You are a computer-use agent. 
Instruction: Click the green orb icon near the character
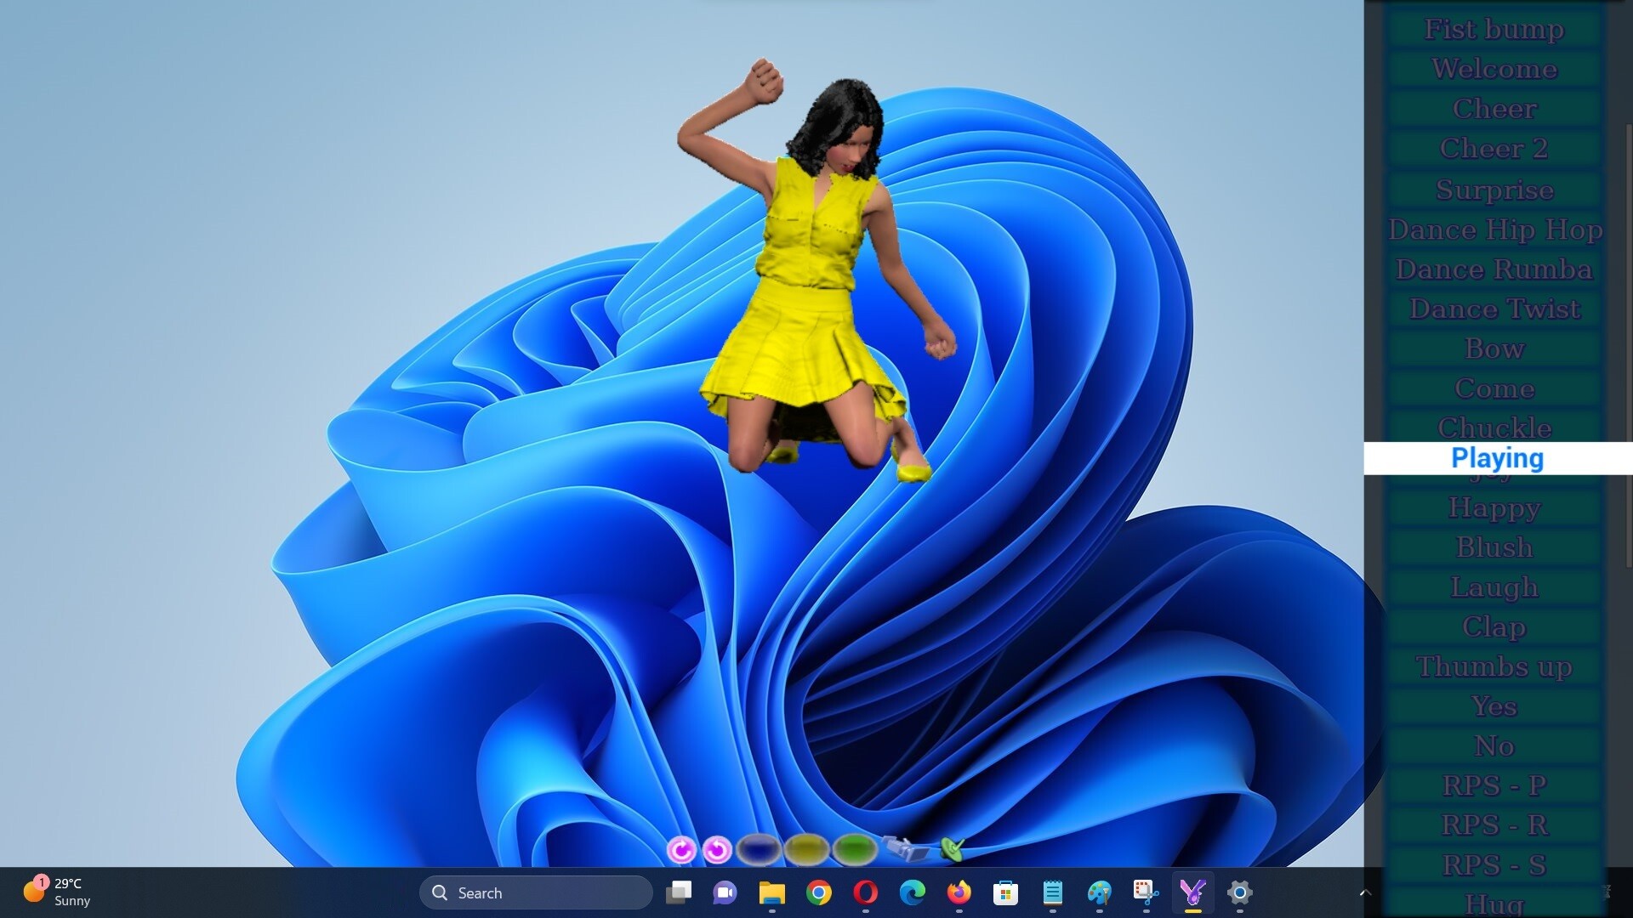coord(856,848)
